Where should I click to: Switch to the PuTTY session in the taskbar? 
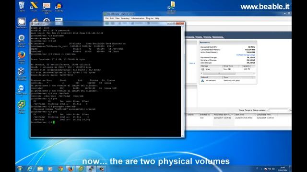pyautogui.click(x=91, y=169)
